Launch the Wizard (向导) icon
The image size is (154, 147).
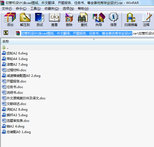(x=99, y=17)
